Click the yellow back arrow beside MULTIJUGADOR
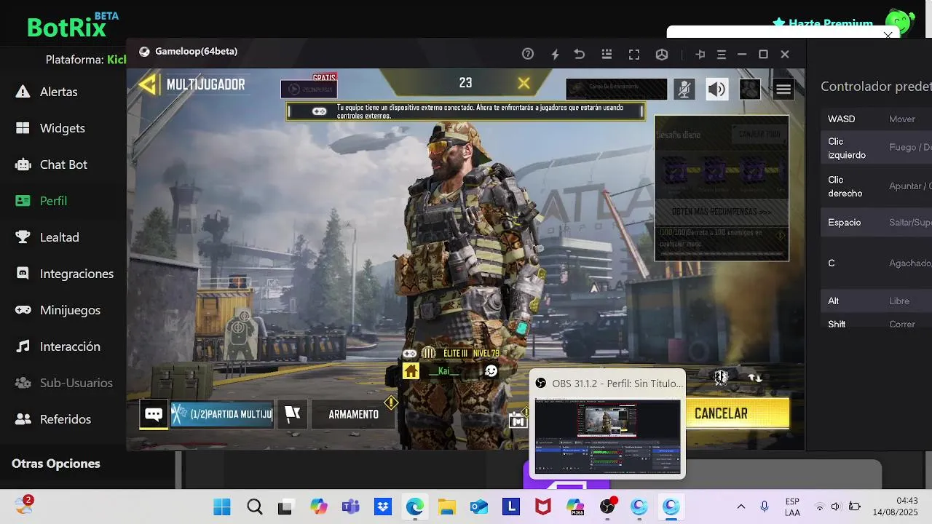 pyautogui.click(x=149, y=84)
